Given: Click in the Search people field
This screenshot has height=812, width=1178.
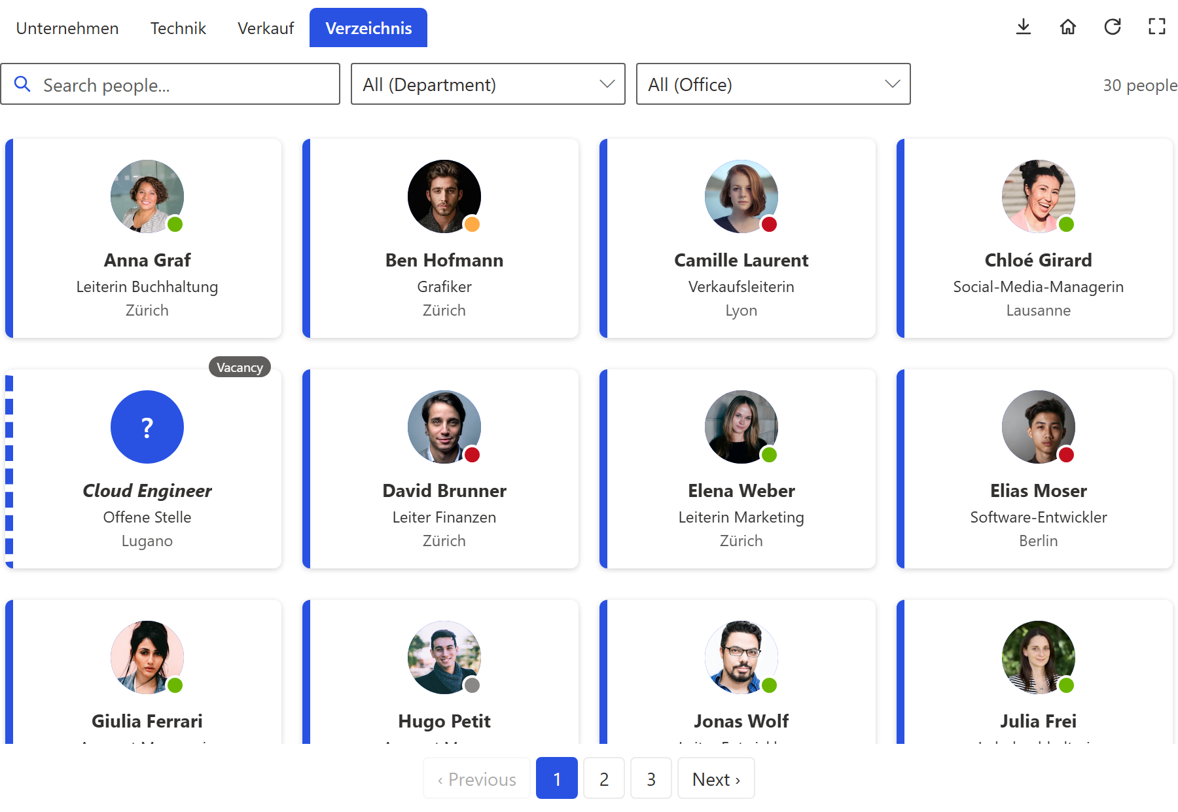Looking at the screenshot, I should [170, 84].
